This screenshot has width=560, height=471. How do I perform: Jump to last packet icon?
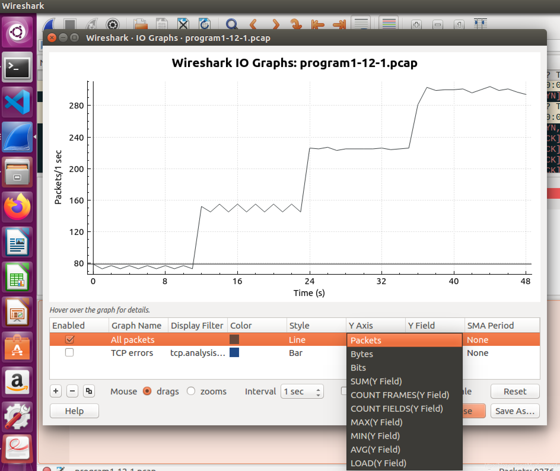339,24
